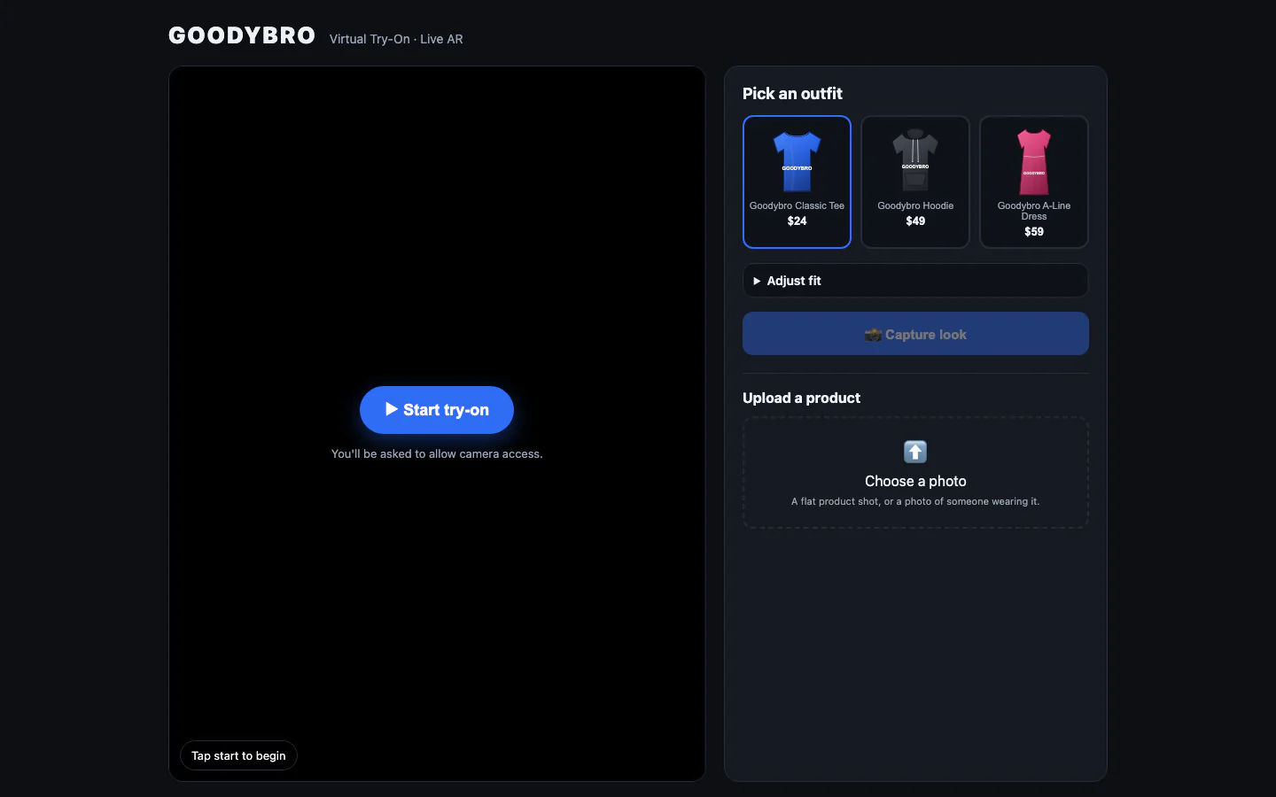The width and height of the screenshot is (1276, 797).
Task: Click the camera access notice text
Action: click(x=437, y=453)
